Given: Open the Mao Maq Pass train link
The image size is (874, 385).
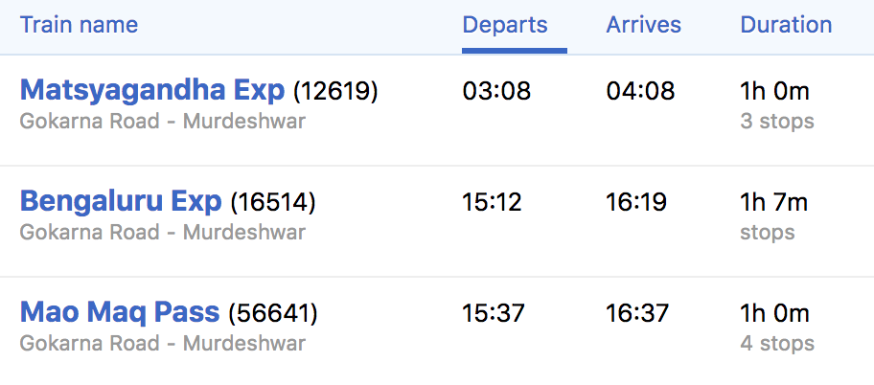Looking at the screenshot, I should tap(120, 313).
